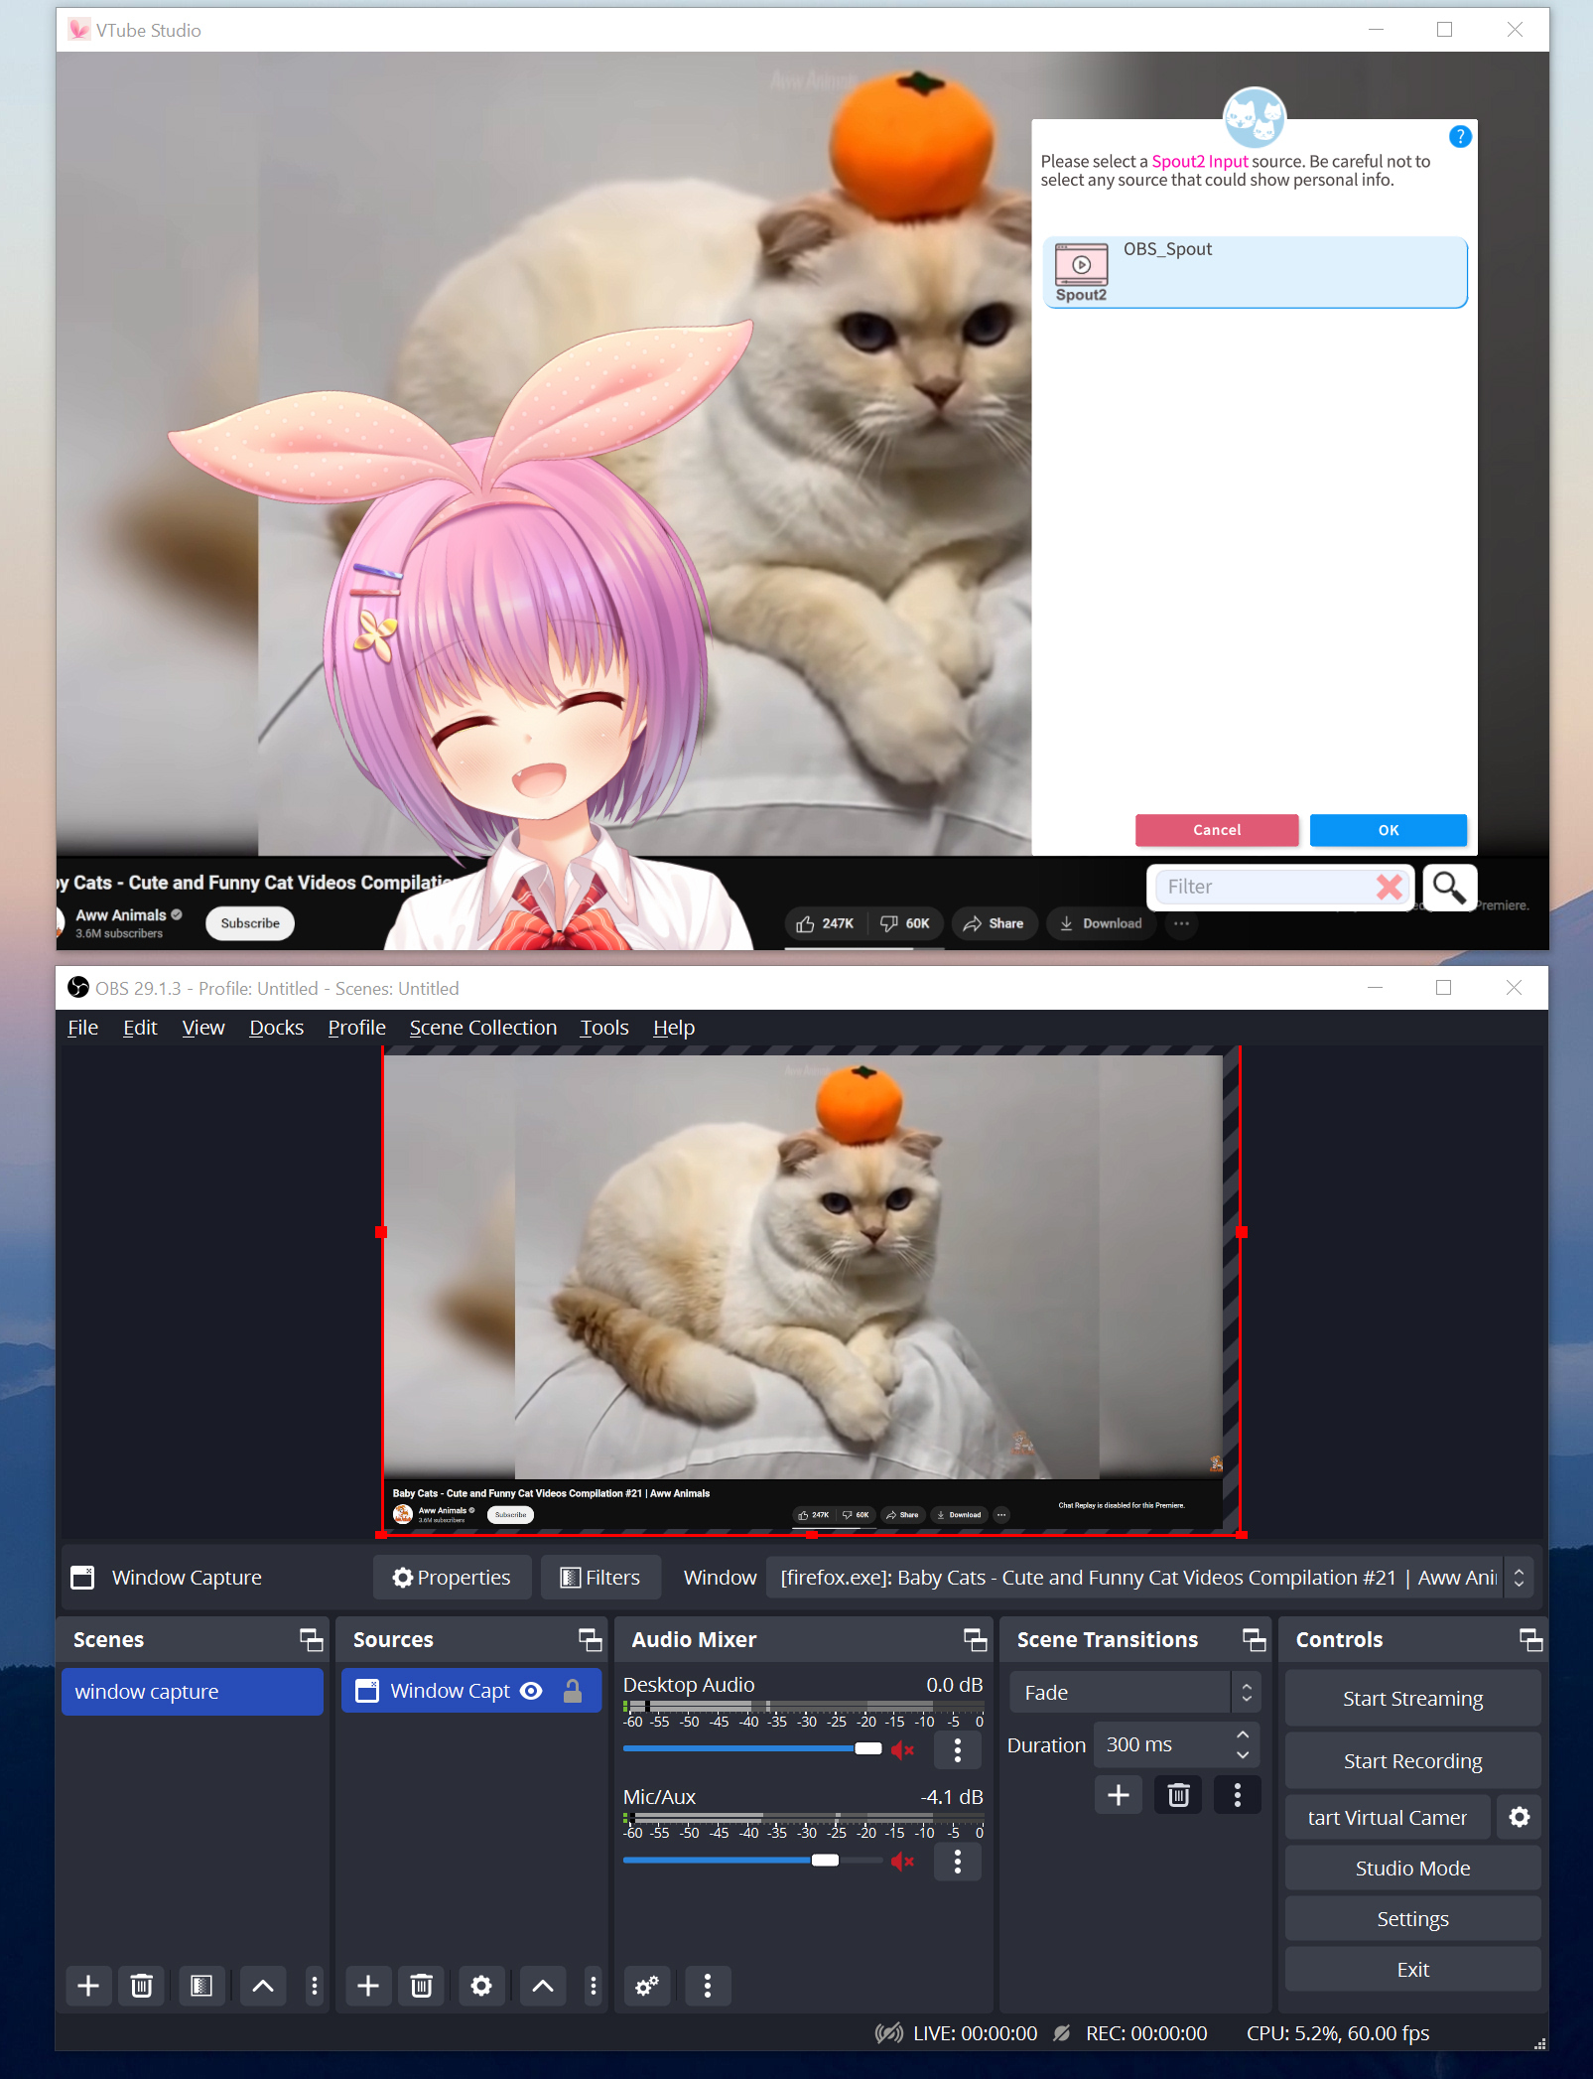
Task: Open Audio Mixer bottom three-dot menu
Action: tap(708, 1985)
